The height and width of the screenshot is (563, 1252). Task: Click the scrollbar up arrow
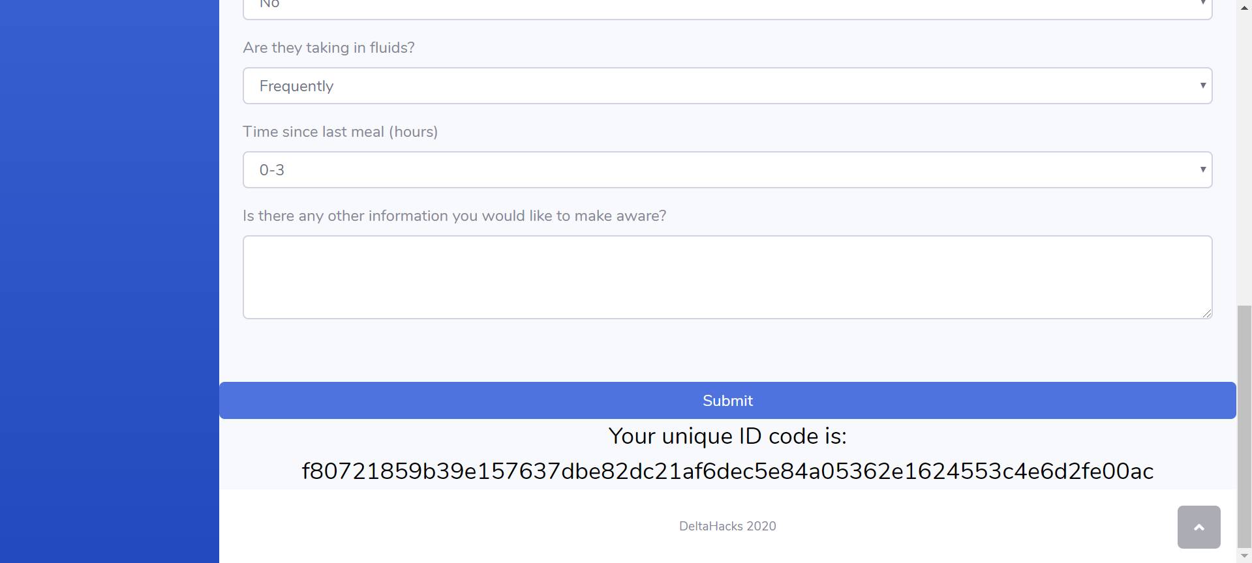(1244, 7)
